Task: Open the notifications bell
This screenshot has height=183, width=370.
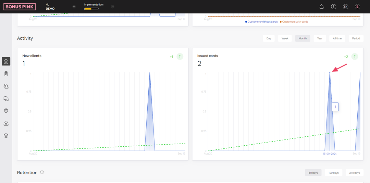Action: (x=321, y=7)
